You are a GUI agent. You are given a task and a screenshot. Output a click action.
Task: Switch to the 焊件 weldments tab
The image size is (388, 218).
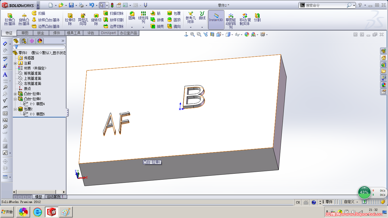point(57,33)
